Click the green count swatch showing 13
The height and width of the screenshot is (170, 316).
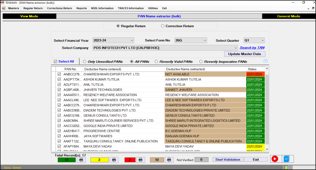(x=66, y=160)
